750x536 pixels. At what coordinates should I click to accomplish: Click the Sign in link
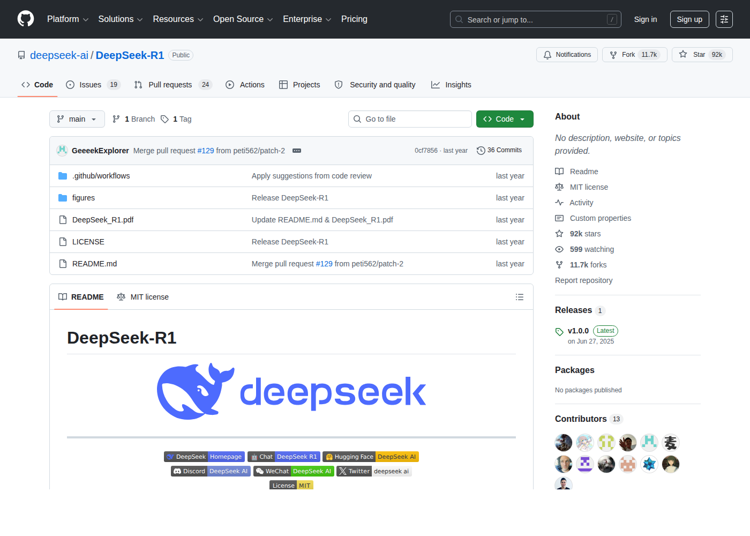pos(646,19)
